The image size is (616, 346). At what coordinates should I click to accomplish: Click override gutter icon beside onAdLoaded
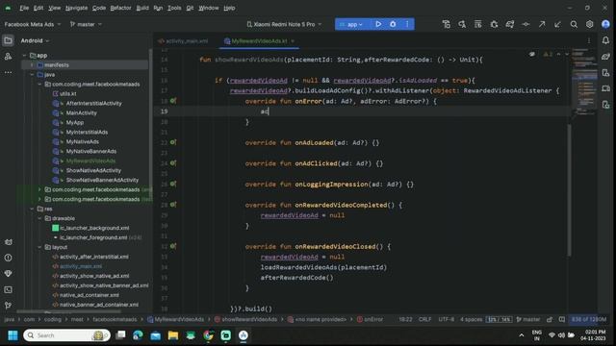coord(173,142)
